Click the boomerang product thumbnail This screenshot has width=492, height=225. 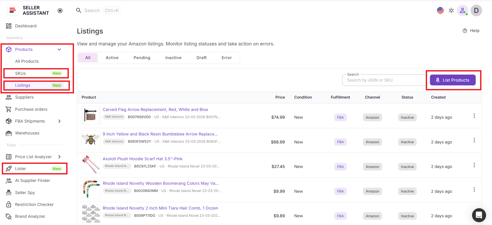point(91,189)
